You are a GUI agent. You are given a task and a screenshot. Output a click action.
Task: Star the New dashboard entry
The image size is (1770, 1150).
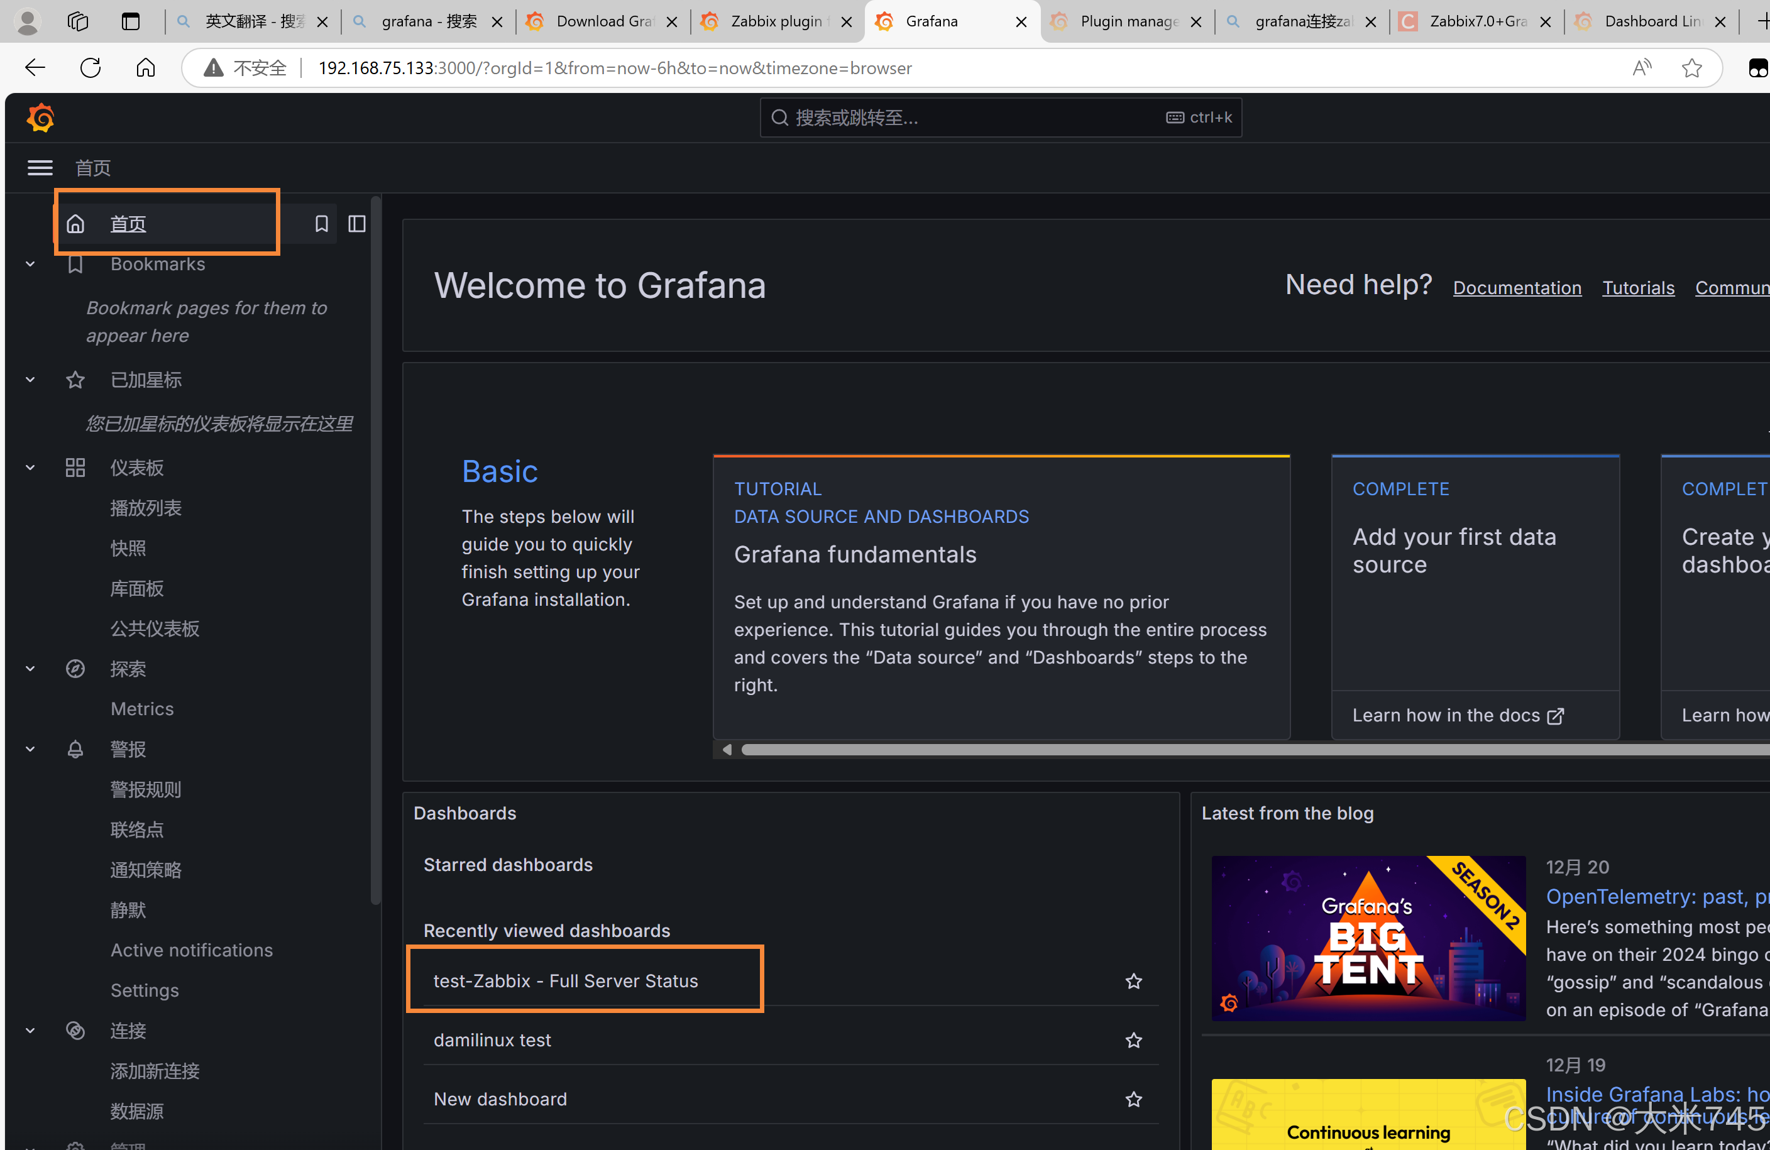click(x=1133, y=1098)
